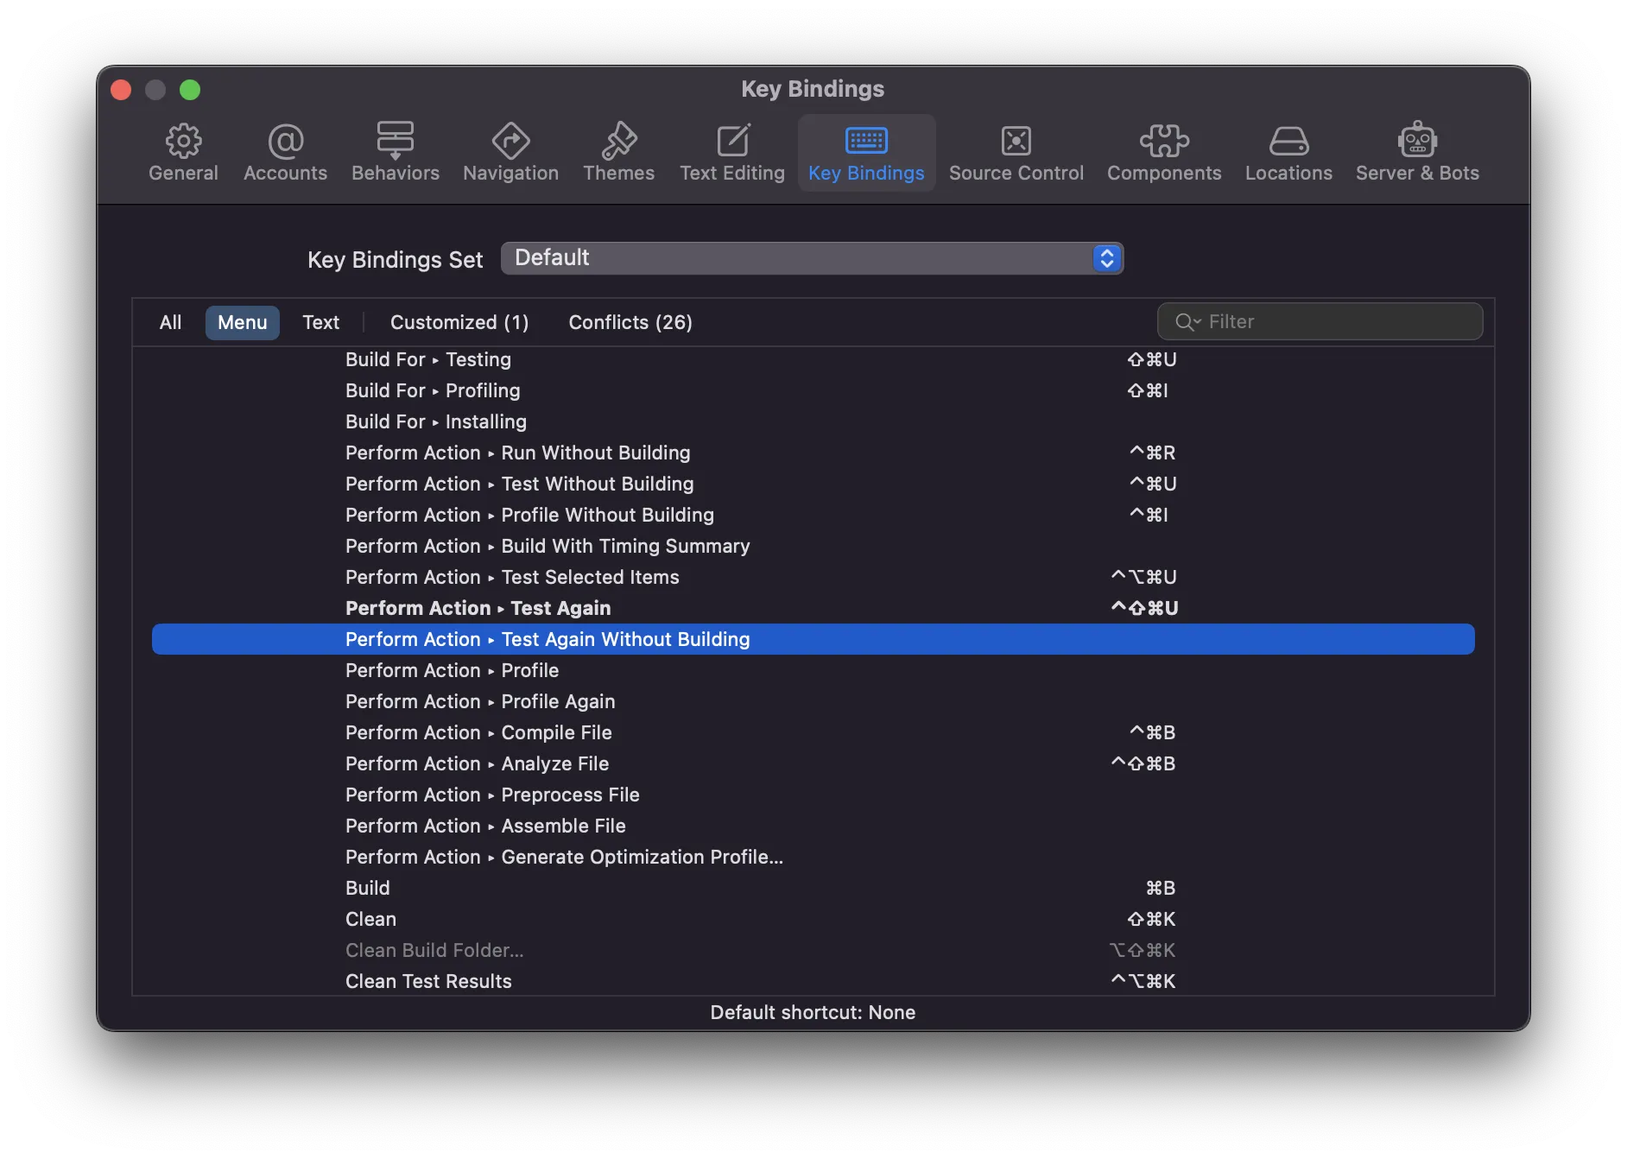Open the Key Bindings Set dropdown
The width and height of the screenshot is (1627, 1159).
(812, 258)
